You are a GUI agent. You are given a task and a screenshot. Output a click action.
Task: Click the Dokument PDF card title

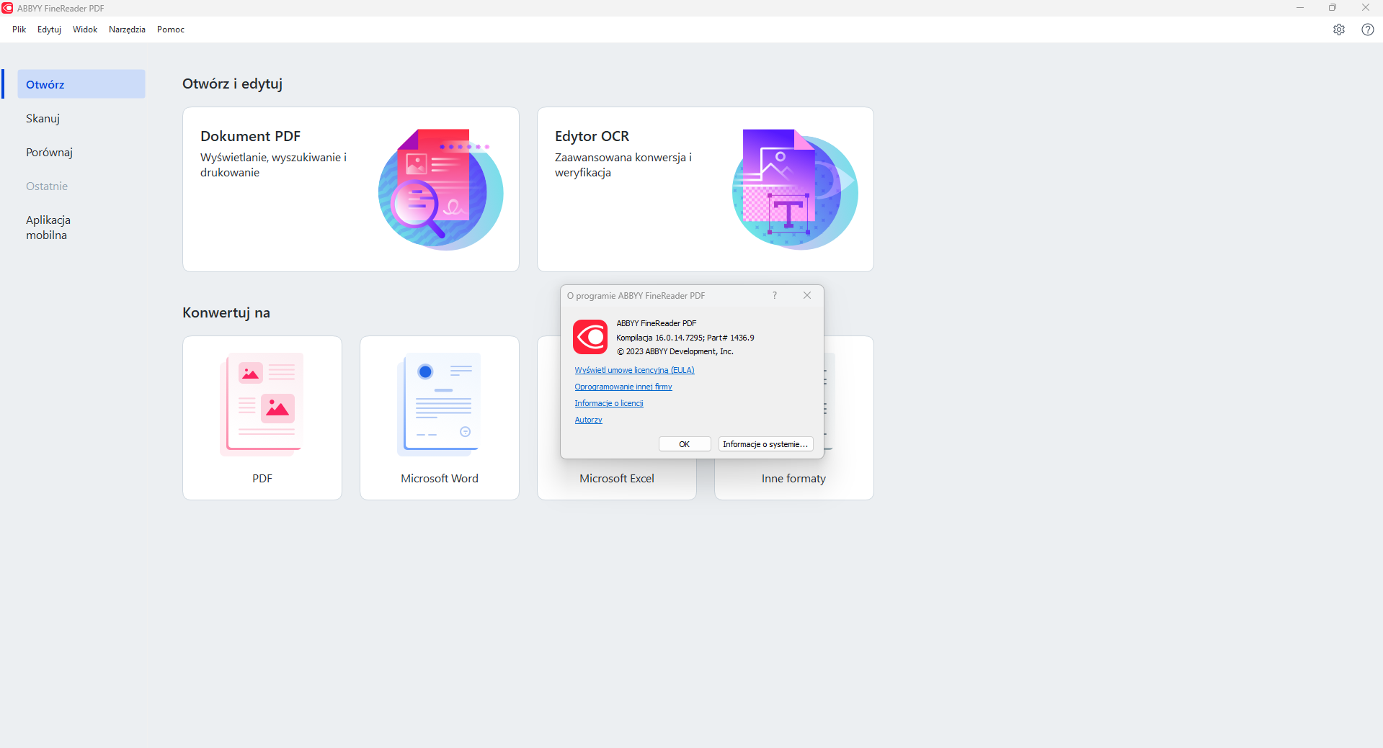click(250, 136)
